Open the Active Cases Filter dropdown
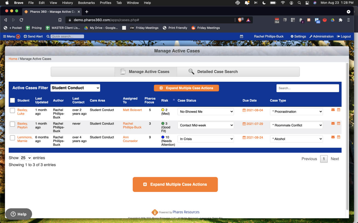Screen dimensions: 358x223 click(75, 88)
